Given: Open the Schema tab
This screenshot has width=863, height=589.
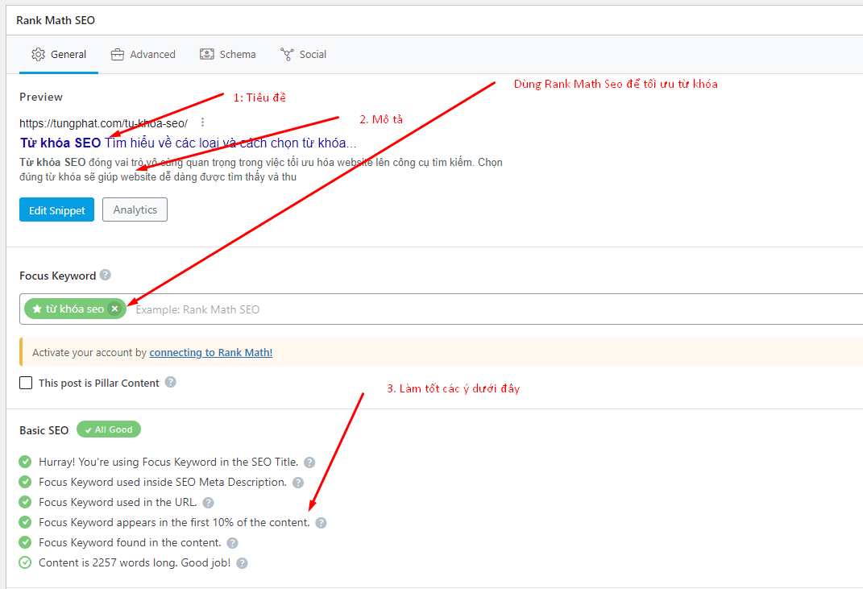Looking at the screenshot, I should tap(228, 55).
